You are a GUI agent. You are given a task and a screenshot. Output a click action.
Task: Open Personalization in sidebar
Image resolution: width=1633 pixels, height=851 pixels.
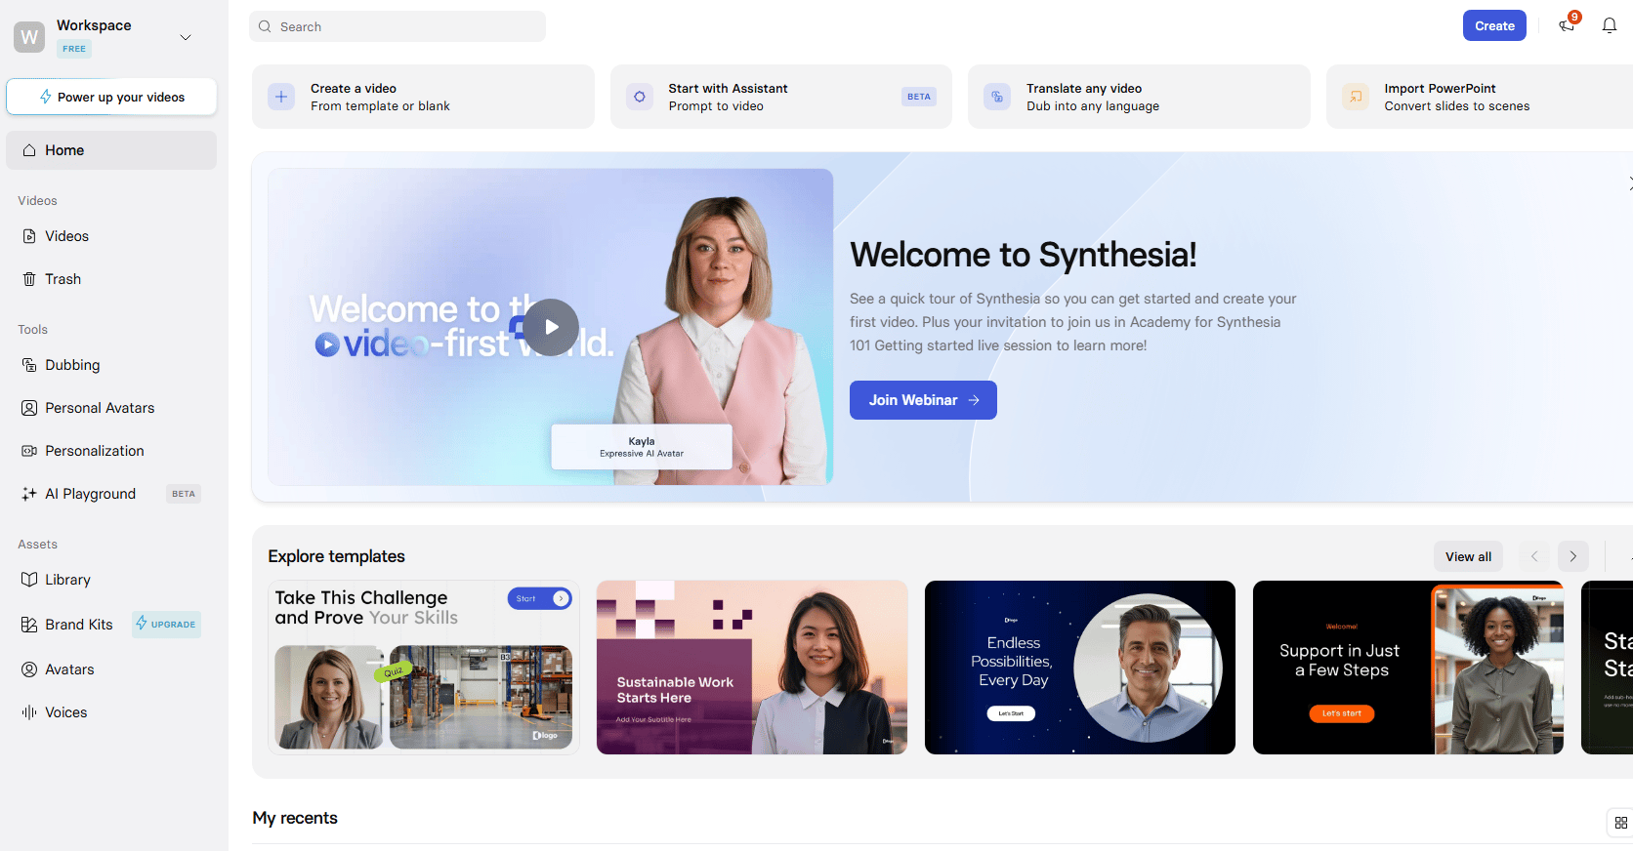111,451
